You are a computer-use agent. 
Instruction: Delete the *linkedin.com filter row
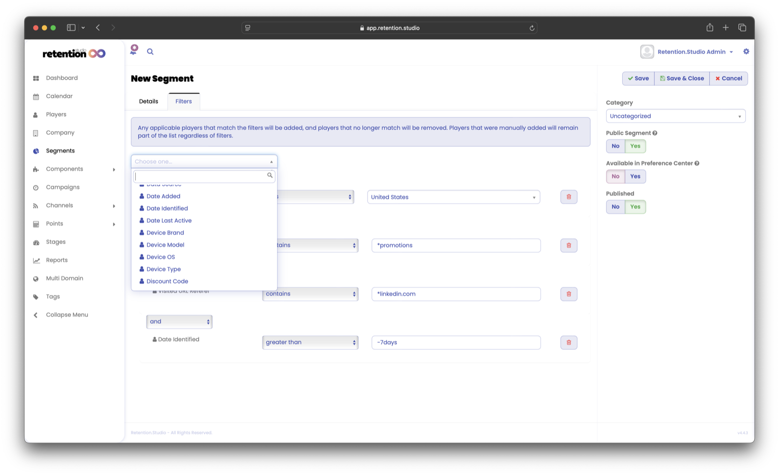point(569,294)
